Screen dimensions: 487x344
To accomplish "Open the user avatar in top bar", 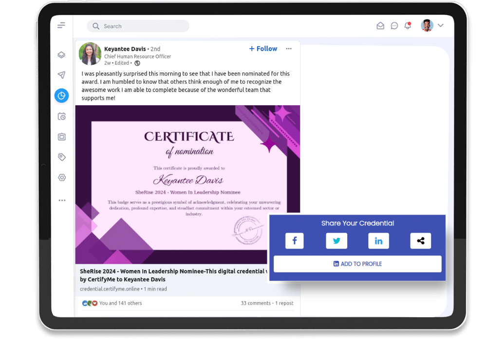I will point(427,25).
